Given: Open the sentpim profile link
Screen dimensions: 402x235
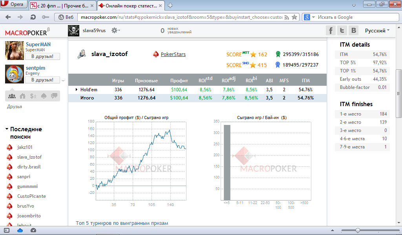Looking at the screenshot, I should (35, 68).
